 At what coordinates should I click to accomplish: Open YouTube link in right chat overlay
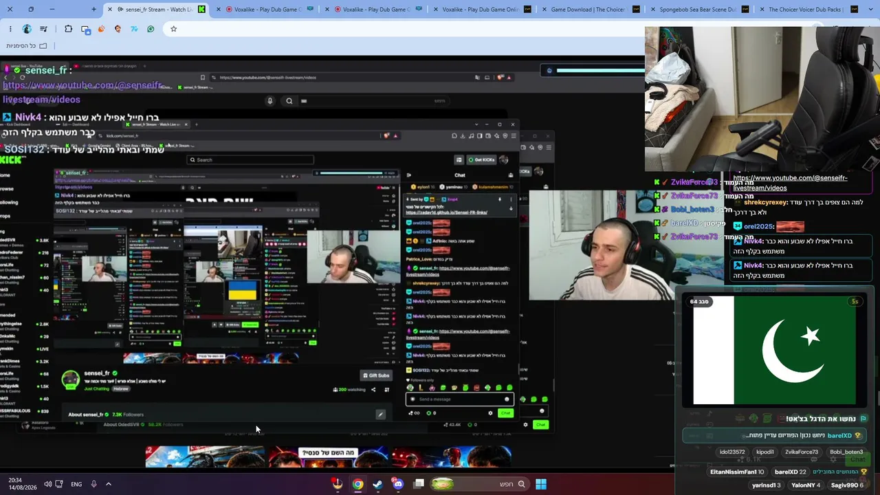[x=790, y=183]
